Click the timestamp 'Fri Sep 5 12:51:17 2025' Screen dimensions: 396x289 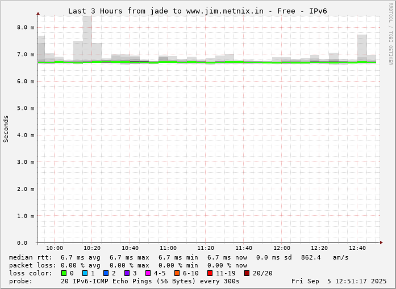point(339,281)
